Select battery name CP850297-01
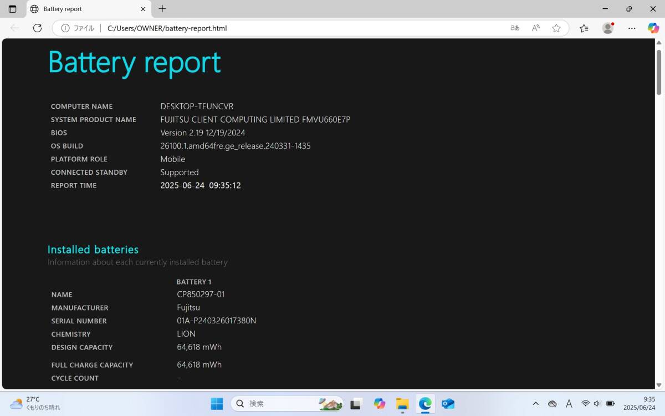665x416 pixels. [x=201, y=295]
